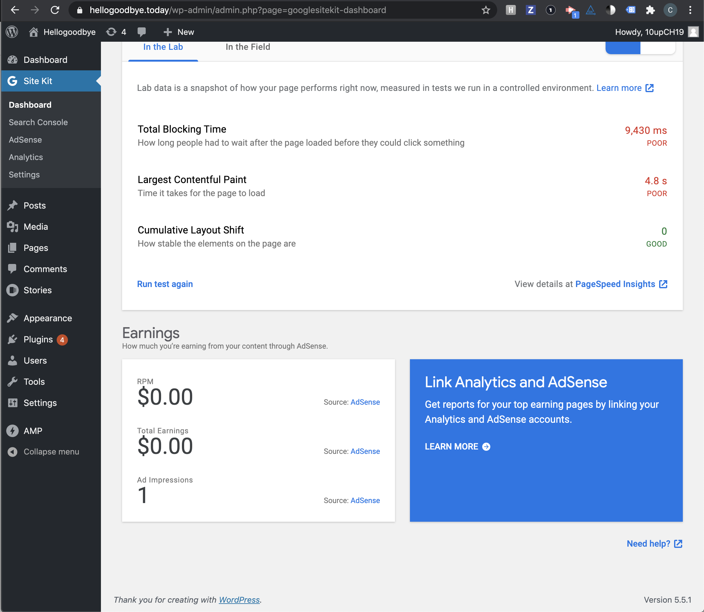Click AdSense source link for Total Earnings
The width and height of the screenshot is (704, 612).
(365, 451)
